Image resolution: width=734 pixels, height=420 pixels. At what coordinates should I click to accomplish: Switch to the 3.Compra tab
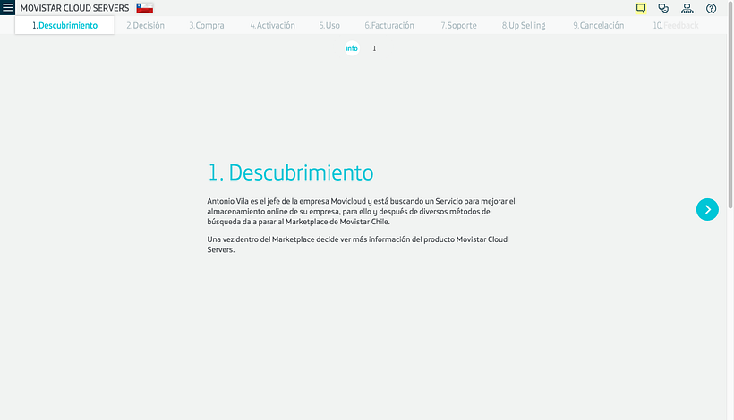click(207, 25)
